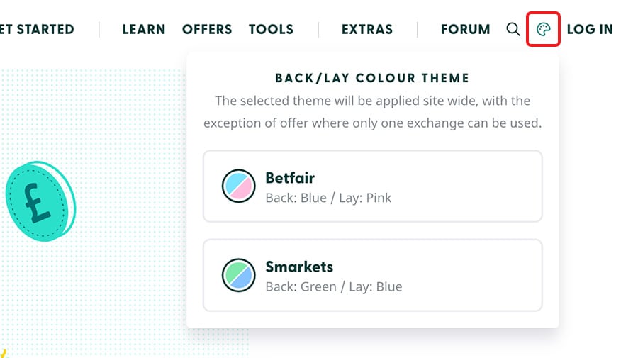The image size is (638, 358).
Task: Click the Betfair blue and pink circle icon
Action: pos(238,186)
